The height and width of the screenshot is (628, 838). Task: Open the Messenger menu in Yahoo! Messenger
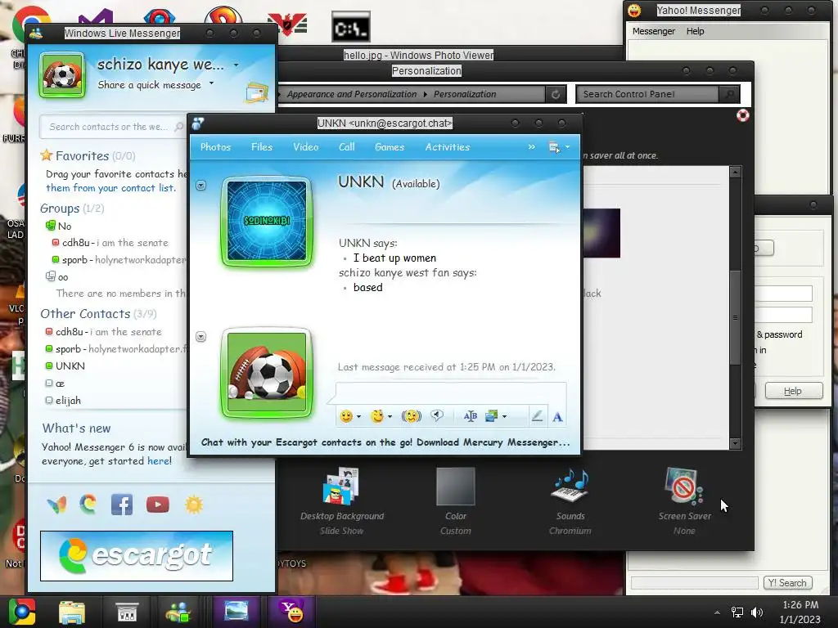point(654,31)
